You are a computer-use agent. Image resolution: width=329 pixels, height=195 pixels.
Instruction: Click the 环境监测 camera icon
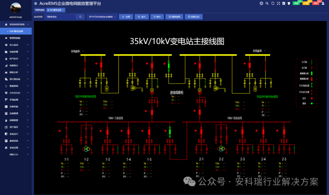[x=6, y=100]
